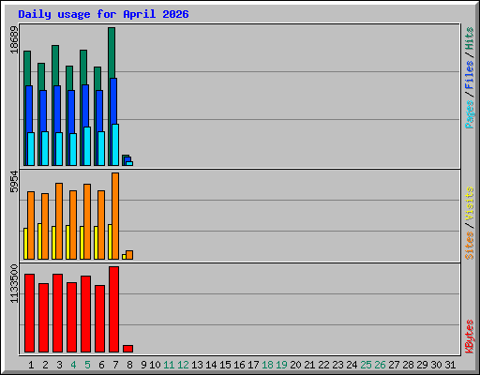Click the x-axis day label 29

[422, 365]
